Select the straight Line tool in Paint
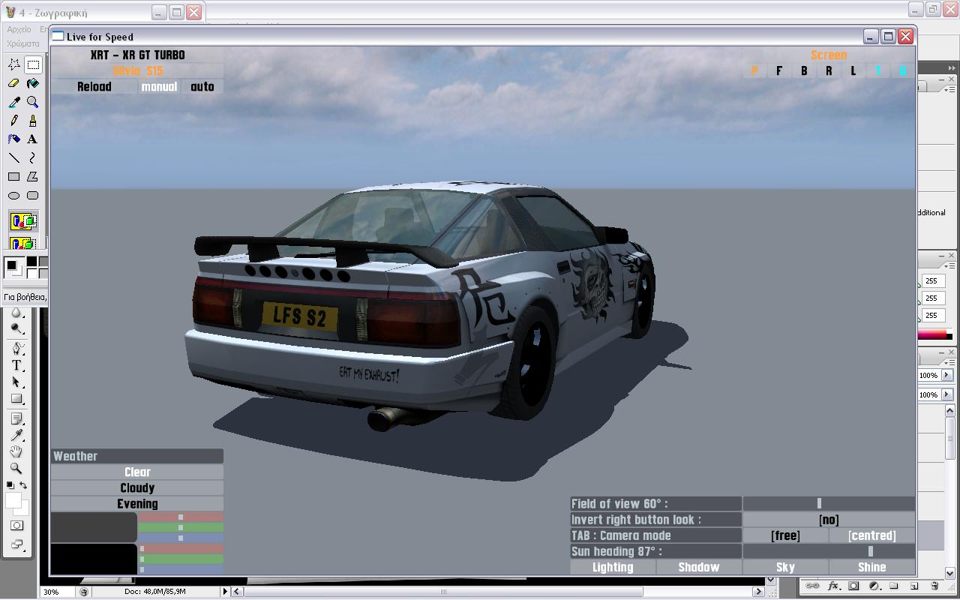960x600 pixels. pyautogui.click(x=14, y=157)
